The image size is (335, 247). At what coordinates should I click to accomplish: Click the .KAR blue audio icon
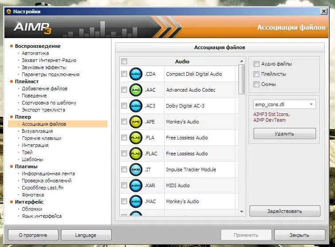pyautogui.click(x=136, y=185)
